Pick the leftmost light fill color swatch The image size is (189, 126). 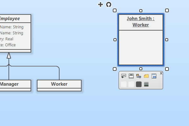(123, 84)
